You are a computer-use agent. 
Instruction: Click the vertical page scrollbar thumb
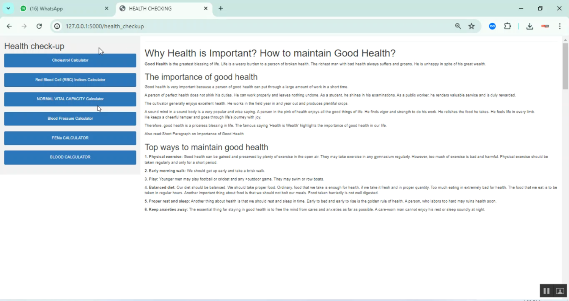tap(565, 66)
